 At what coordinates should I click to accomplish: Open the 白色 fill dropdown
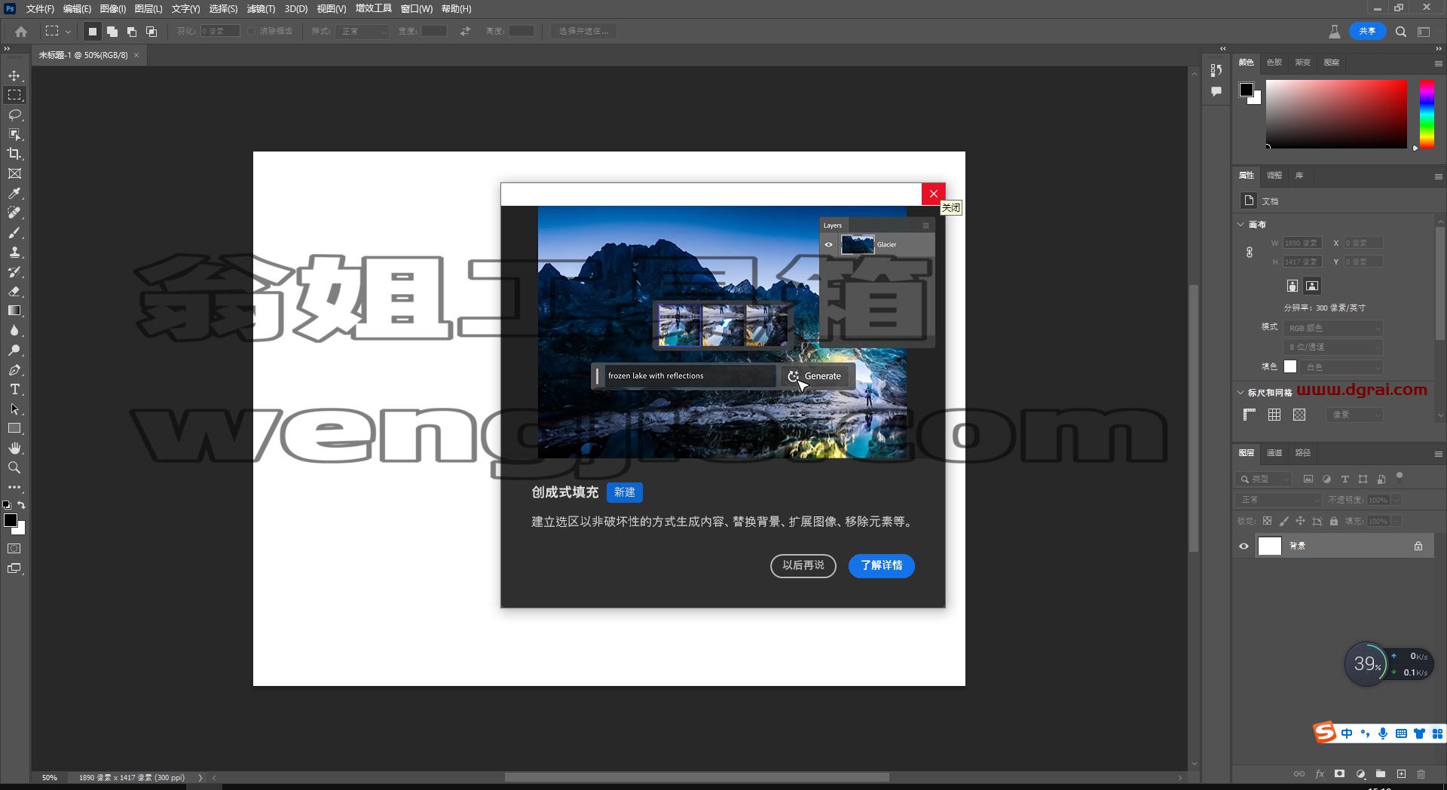tap(1342, 367)
